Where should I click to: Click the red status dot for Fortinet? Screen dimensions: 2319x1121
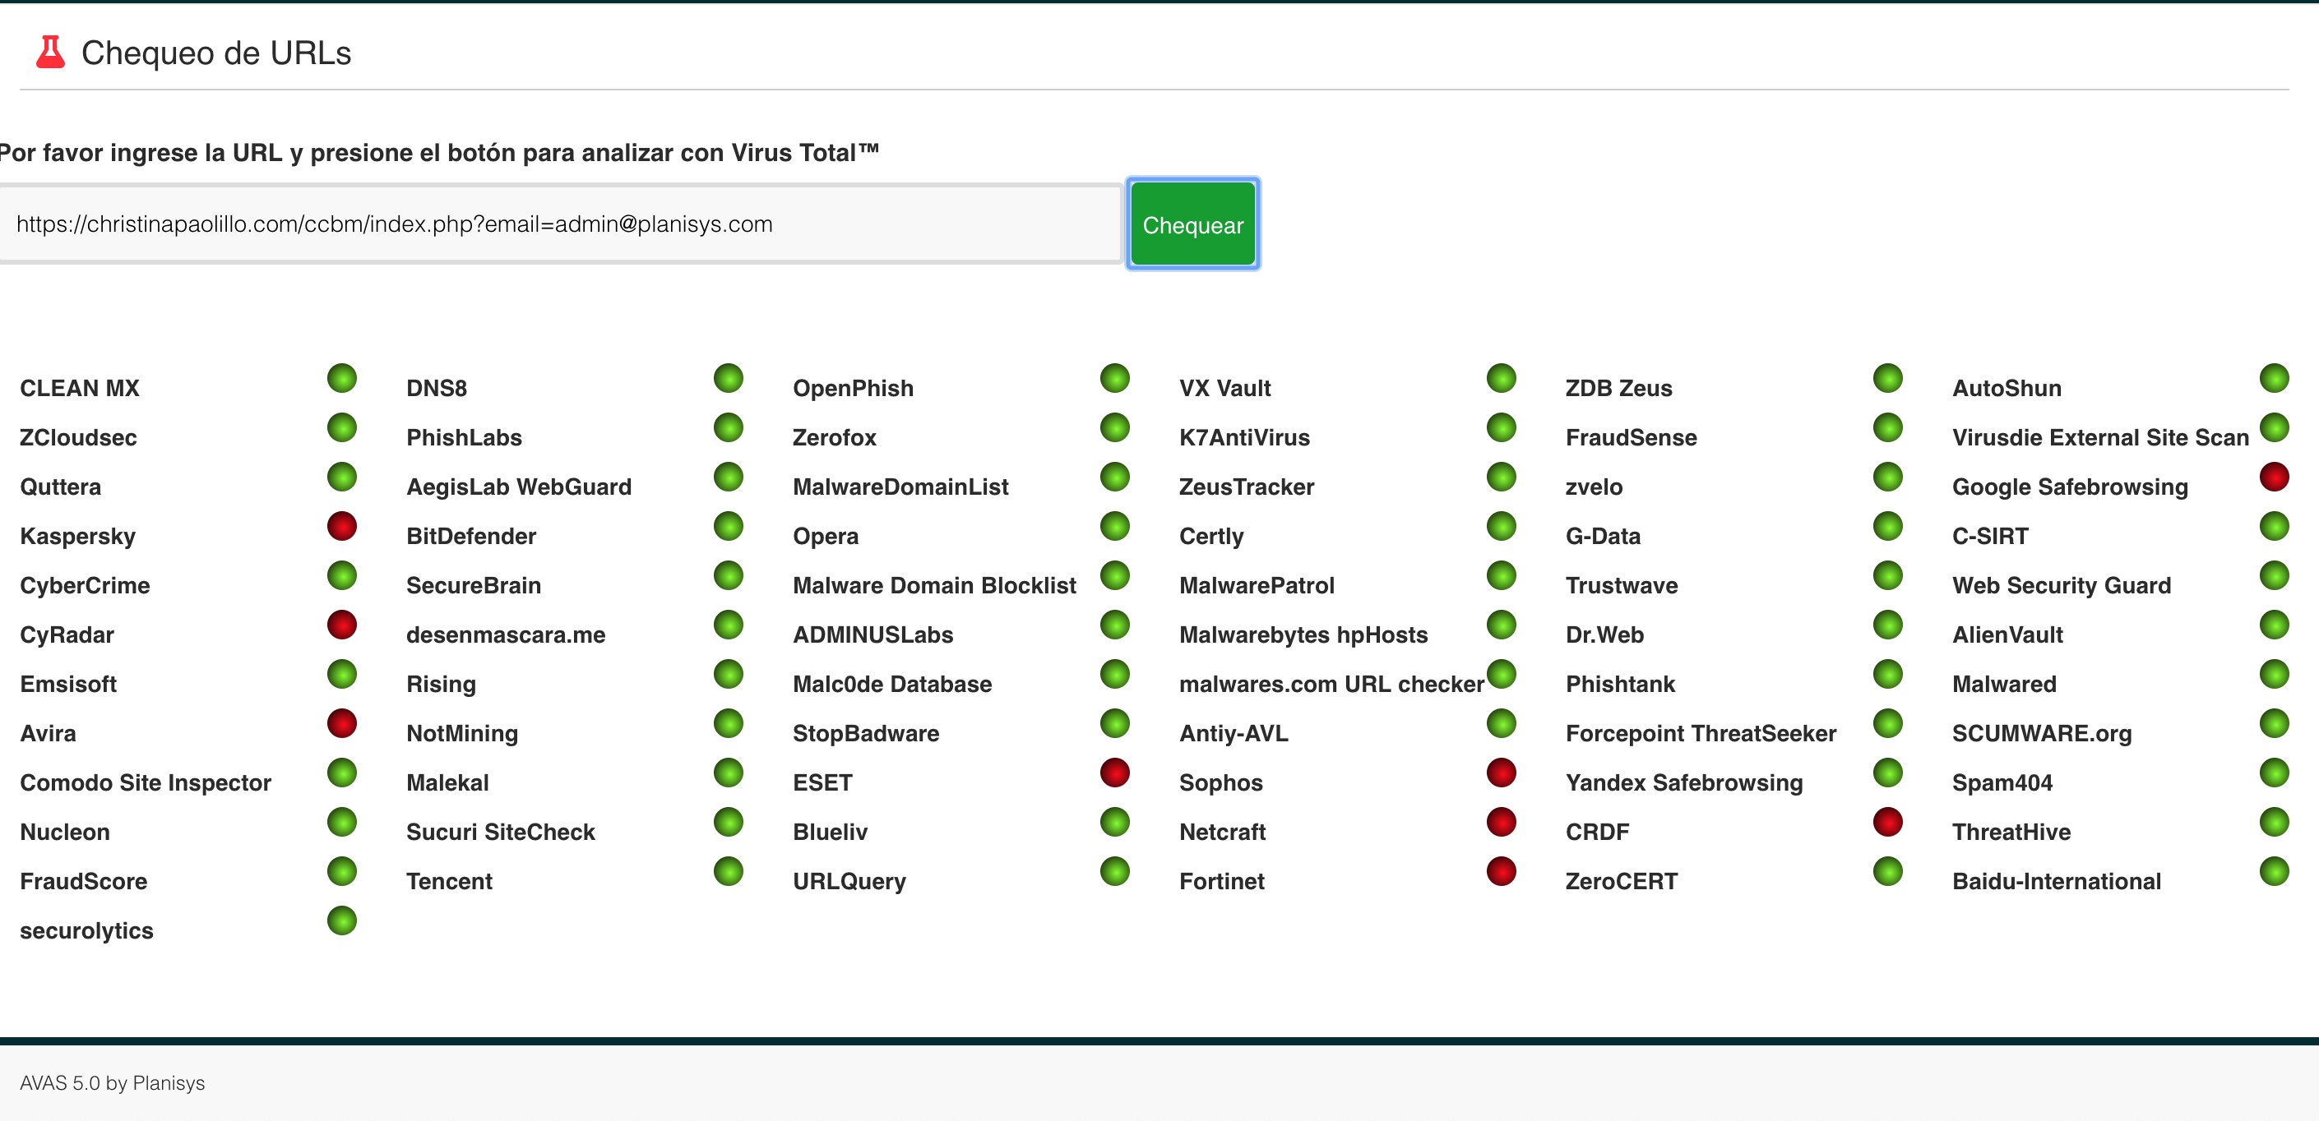(1502, 871)
